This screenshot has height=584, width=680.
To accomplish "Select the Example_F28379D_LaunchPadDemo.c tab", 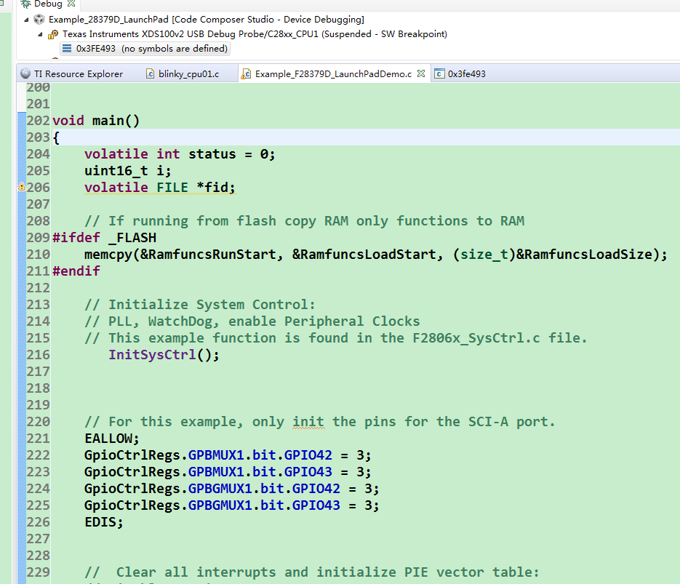I will [333, 73].
